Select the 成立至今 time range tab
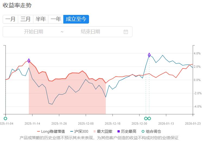 pos(76,19)
